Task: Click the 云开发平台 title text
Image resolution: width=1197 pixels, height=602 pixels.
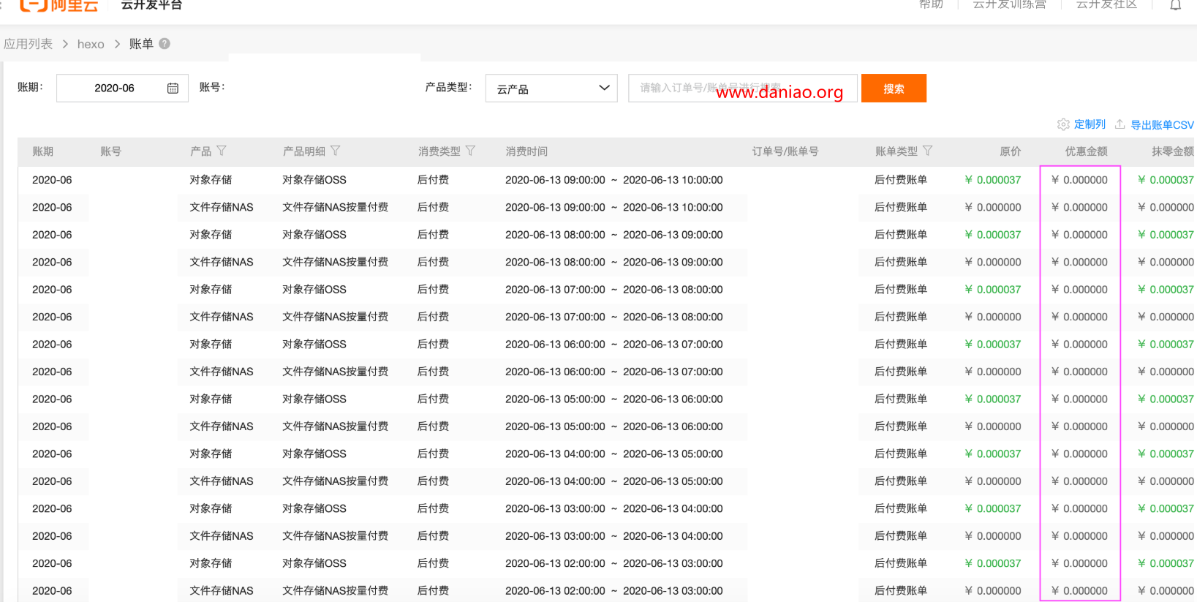Action: pos(151,4)
